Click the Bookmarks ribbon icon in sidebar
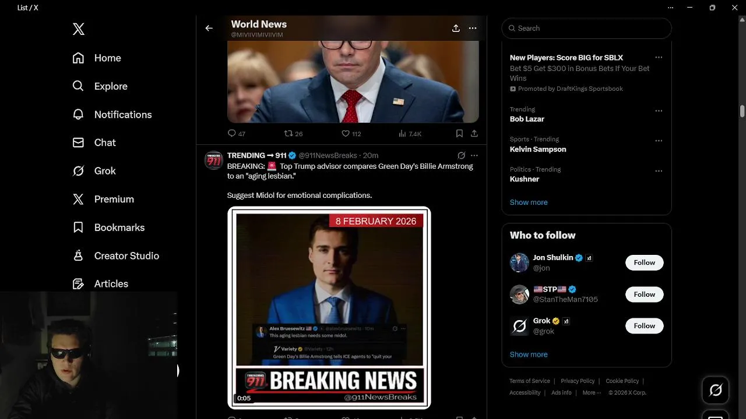The height and width of the screenshot is (419, 746). coord(78,228)
